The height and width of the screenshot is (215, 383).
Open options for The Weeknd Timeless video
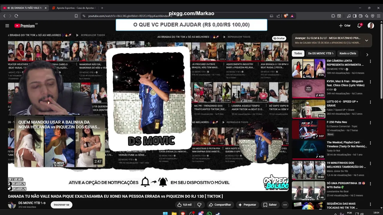(x=370, y=143)
